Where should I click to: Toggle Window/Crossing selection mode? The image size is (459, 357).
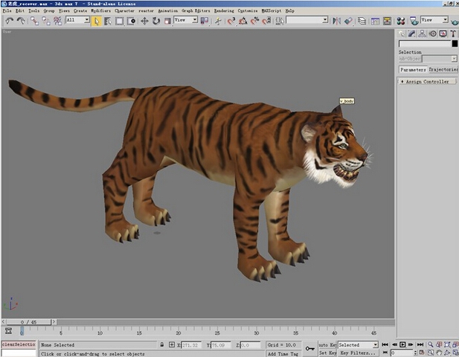132,21
